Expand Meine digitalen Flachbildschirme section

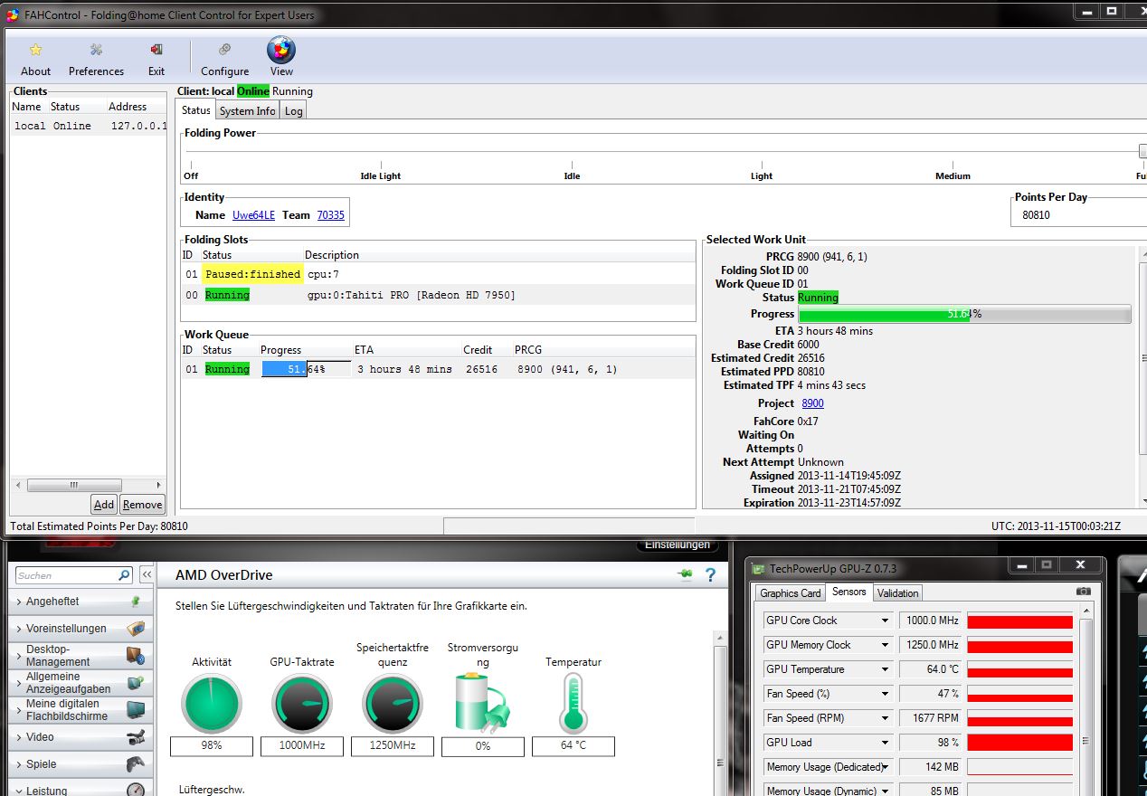click(x=81, y=709)
